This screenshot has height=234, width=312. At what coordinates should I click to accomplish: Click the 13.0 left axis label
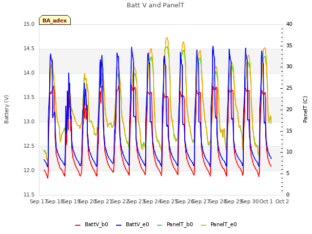29,122
